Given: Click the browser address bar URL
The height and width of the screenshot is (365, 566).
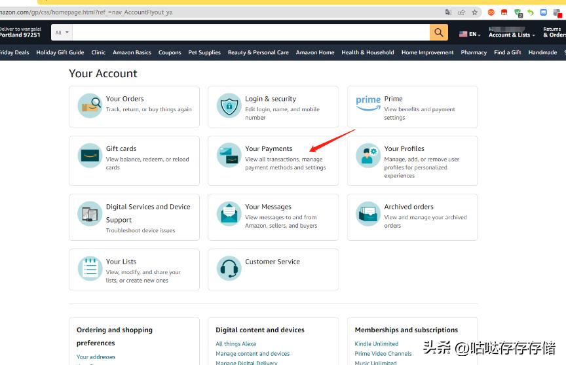Looking at the screenshot, I should tap(86, 12).
